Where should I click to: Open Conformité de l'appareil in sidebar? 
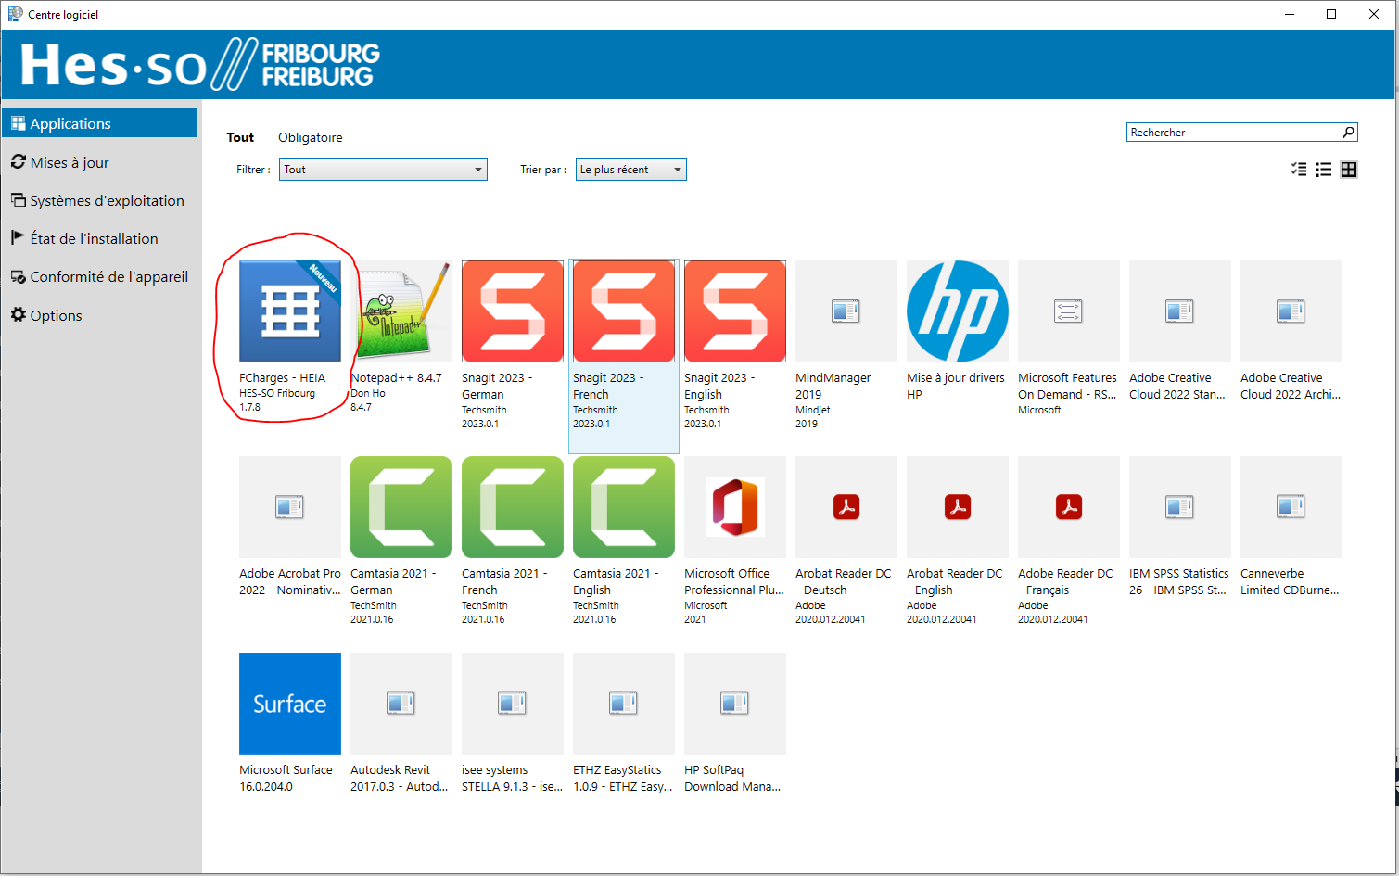coord(100,276)
